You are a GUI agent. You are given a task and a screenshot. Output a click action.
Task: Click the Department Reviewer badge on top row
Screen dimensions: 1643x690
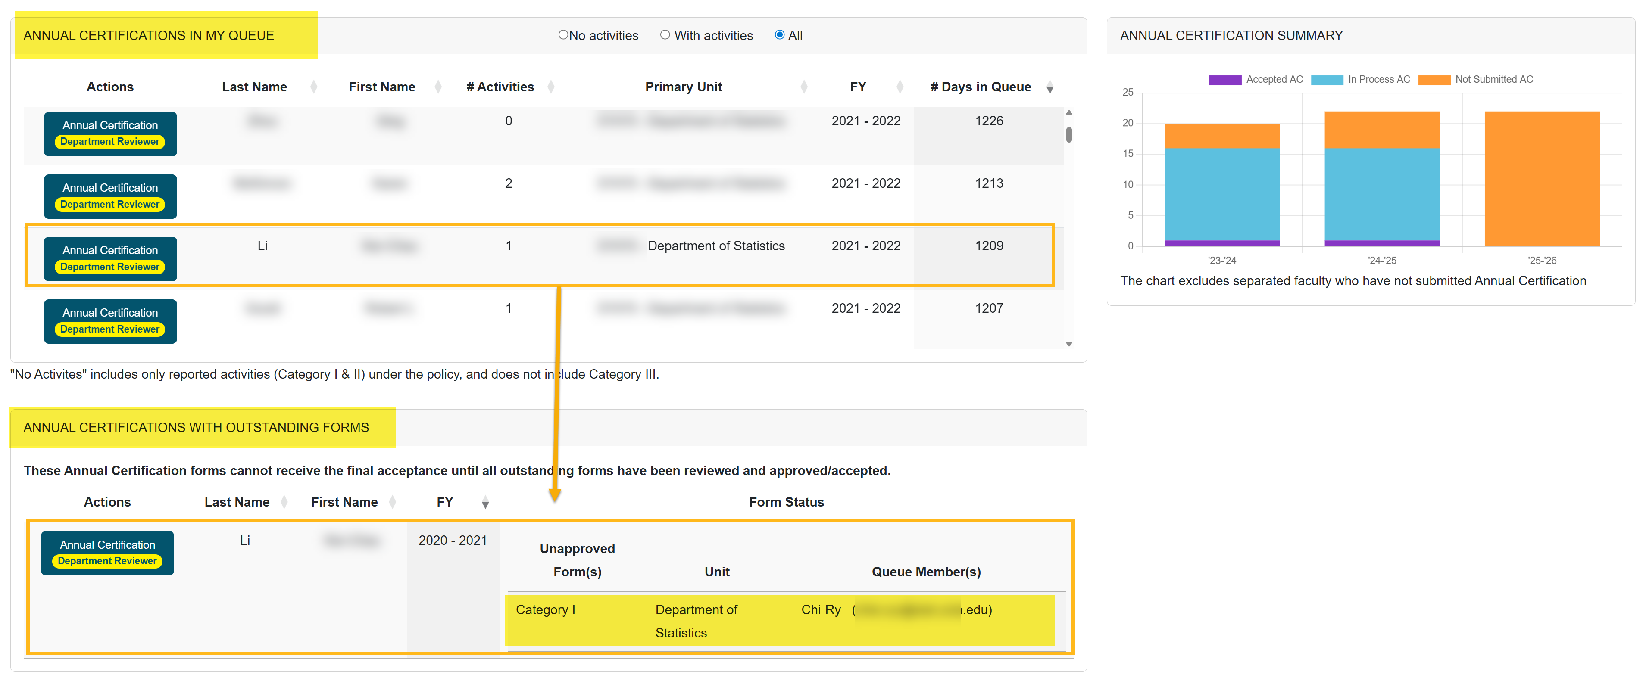(110, 141)
